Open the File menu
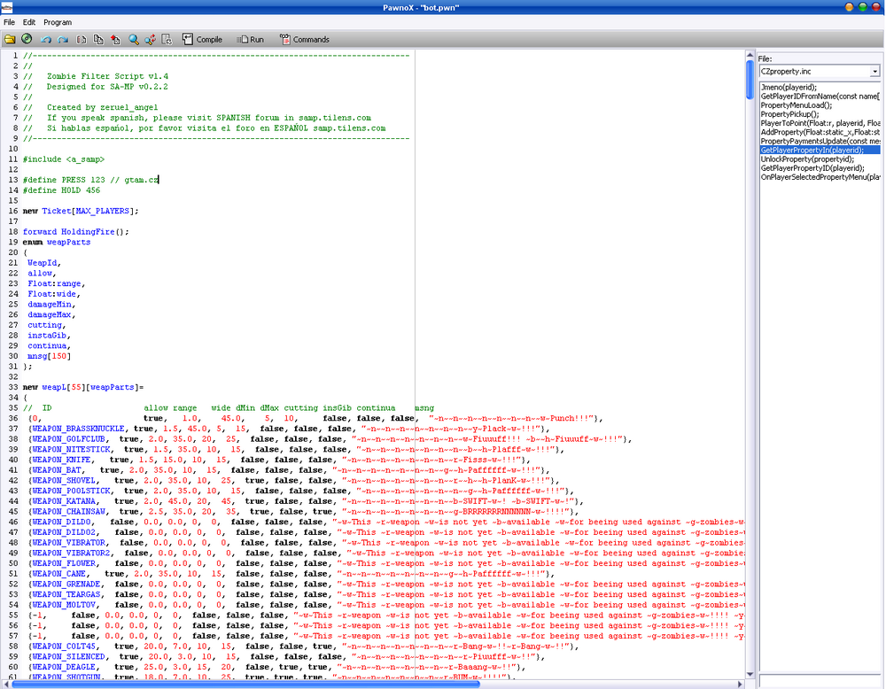 [9, 22]
